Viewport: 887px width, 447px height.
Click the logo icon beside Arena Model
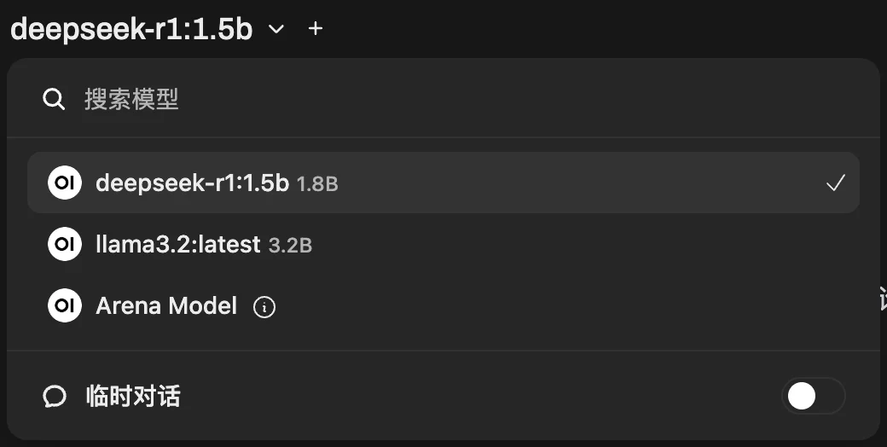tap(65, 305)
